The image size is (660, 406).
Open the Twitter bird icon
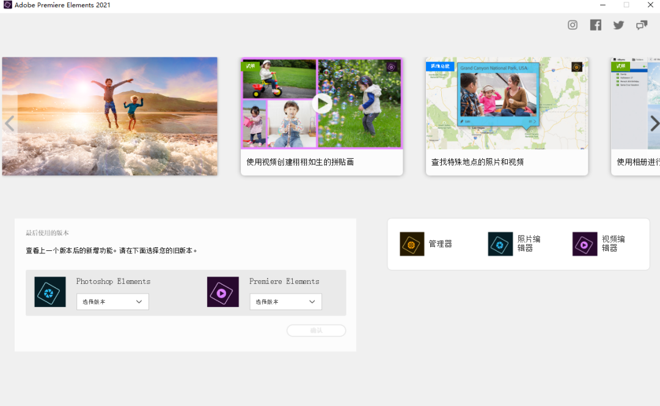(x=618, y=25)
